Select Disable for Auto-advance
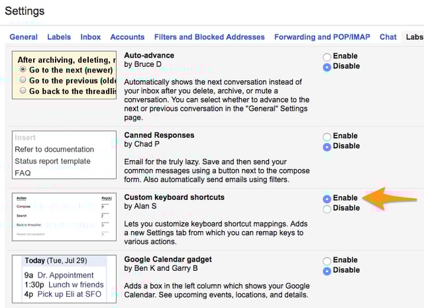This screenshot has height=308, width=424. tap(327, 67)
